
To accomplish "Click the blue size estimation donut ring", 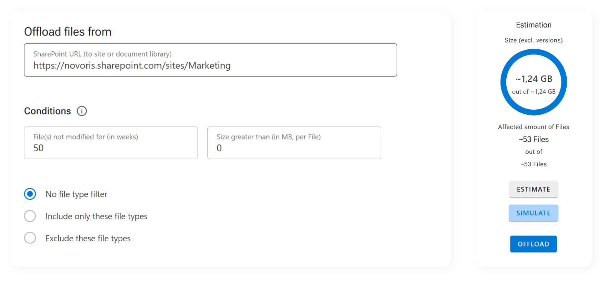I will coord(504,82).
